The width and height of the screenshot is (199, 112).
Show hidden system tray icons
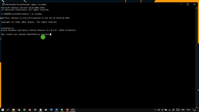click(x=155, y=110)
